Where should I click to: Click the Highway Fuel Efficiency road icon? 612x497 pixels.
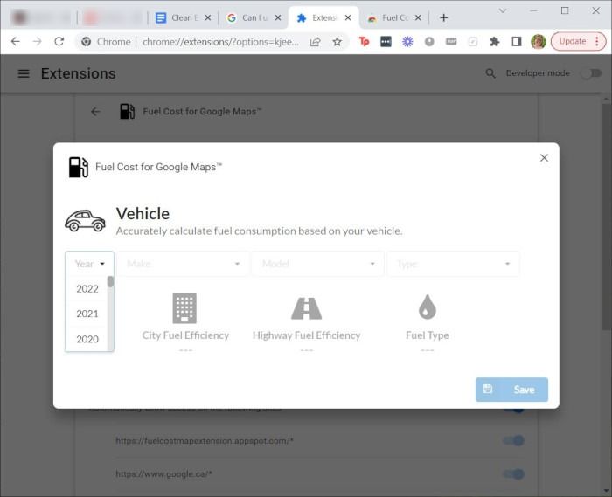tap(306, 308)
